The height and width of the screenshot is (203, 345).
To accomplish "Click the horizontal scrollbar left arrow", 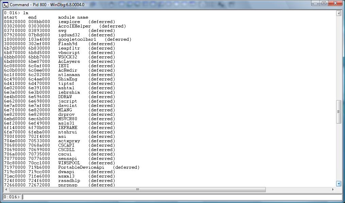I will (x=6, y=189).
